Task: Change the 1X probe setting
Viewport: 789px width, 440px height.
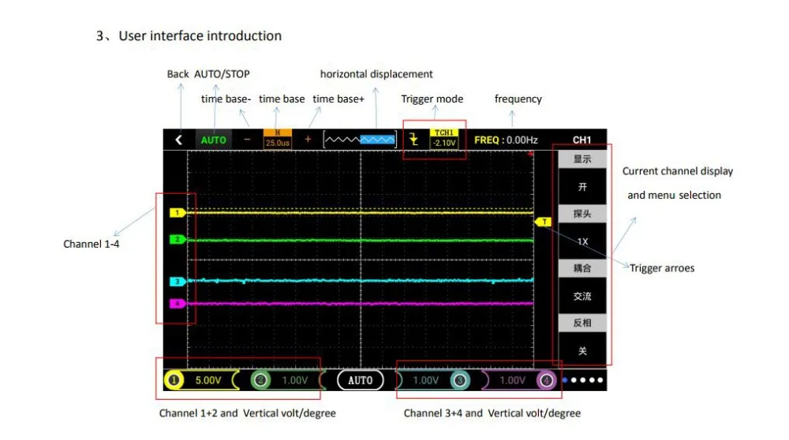Action: pyautogui.click(x=582, y=241)
